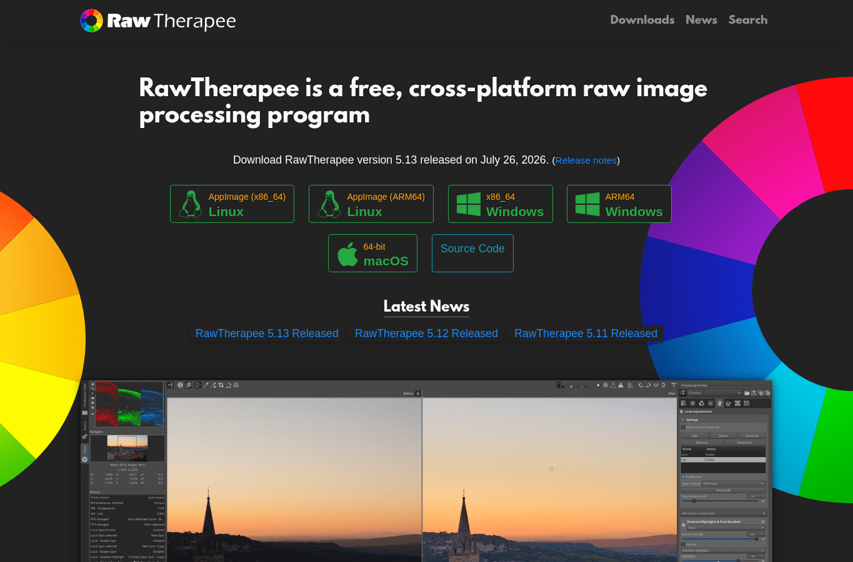
Task: Click the RawTherapee application screenshot image
Action: pyautogui.click(x=427, y=471)
